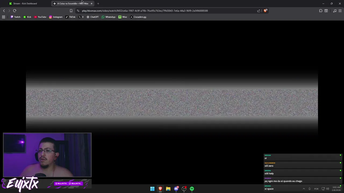Open the WhatsApp bookmark
Screen dimensions: 344x193
point(108,17)
